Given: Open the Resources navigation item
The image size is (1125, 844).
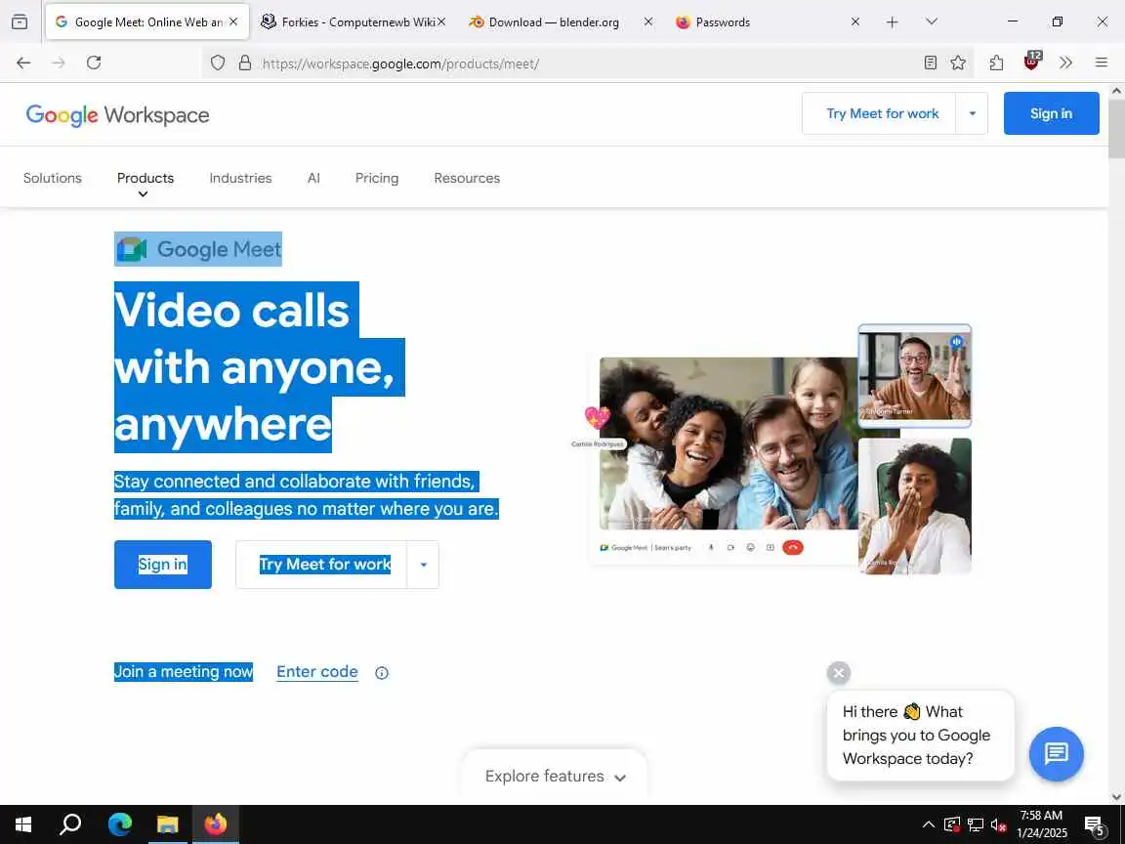Looking at the screenshot, I should pos(467,178).
